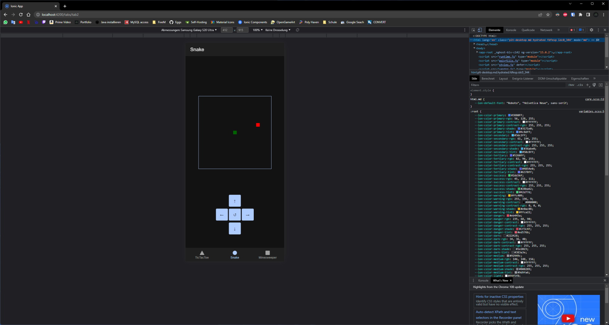
Task: Select the Snake tab in bottom bar
Action: coord(235,255)
